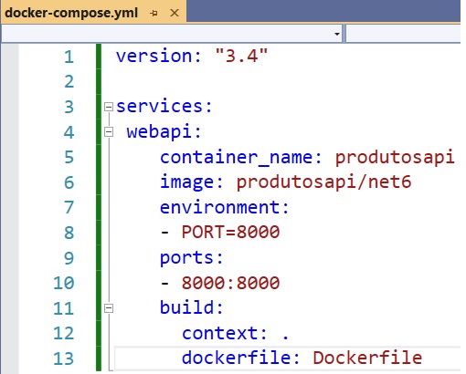Screen dimensions: 466x374
Task: Click the "3.4" version value
Action: pyautogui.click(x=241, y=56)
